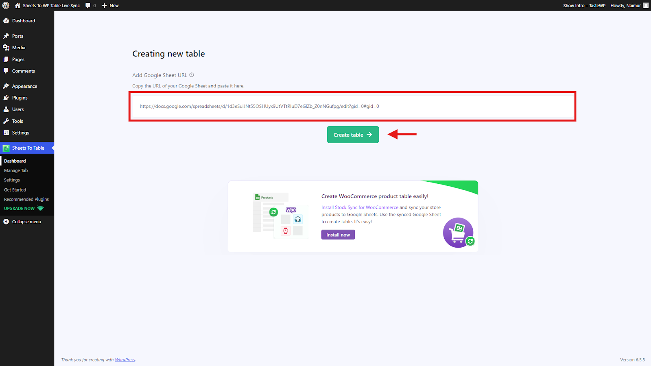Viewport: 651px width, 366px height.
Task: Click the comments bubble icon in admin bar
Action: [88, 6]
